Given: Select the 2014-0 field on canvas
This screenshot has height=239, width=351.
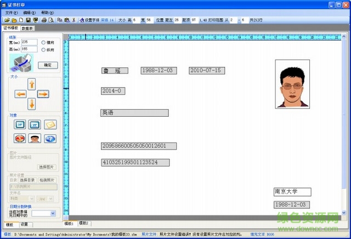Looking at the screenshot, I should coord(113,91).
